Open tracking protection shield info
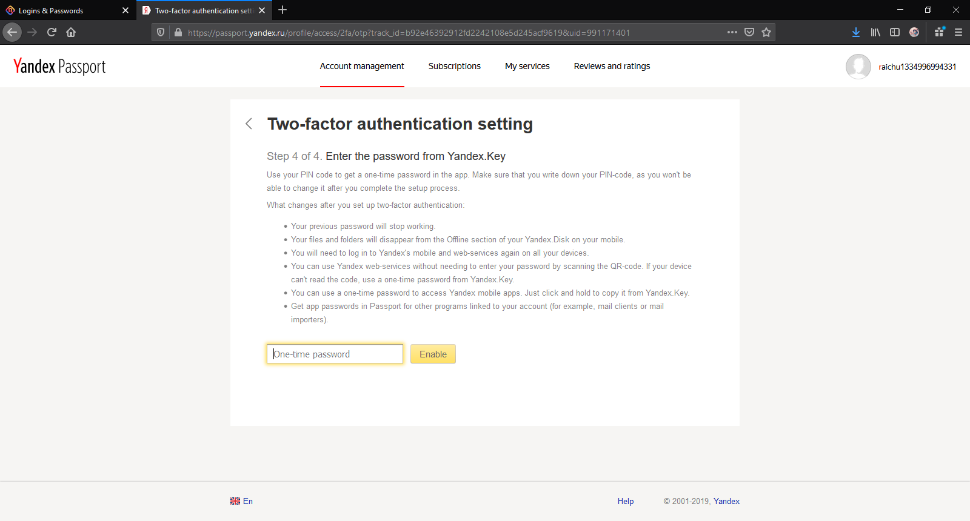This screenshot has width=970, height=521. point(161,32)
